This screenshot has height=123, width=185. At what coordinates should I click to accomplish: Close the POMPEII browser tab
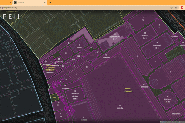(x=45, y=2)
